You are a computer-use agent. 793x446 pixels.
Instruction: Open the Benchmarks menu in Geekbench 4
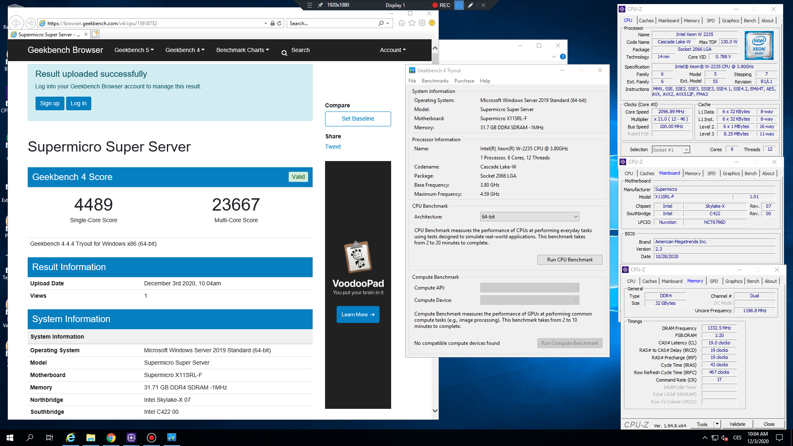pos(435,81)
